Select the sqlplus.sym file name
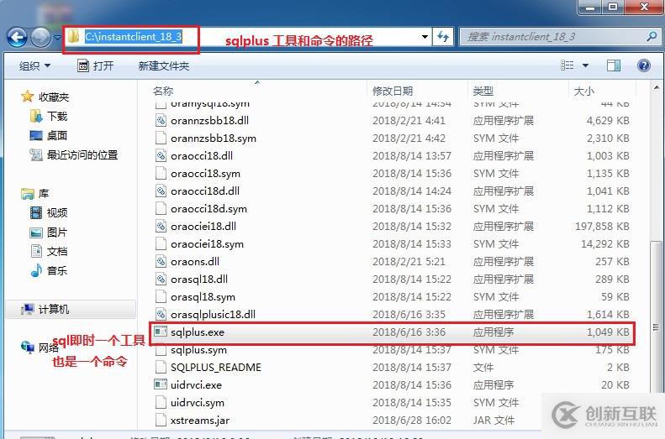 click(x=198, y=350)
